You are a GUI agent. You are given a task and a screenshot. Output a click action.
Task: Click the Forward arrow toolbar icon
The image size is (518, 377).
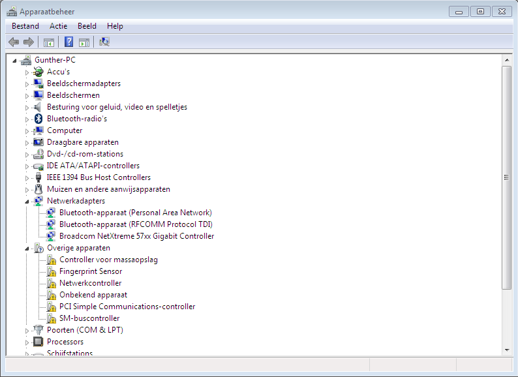pyautogui.click(x=29, y=42)
